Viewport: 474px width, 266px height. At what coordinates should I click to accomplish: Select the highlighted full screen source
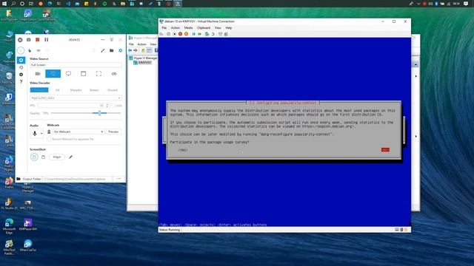[53, 74]
